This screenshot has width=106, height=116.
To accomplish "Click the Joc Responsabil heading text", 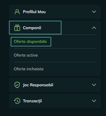I will (38, 85).
